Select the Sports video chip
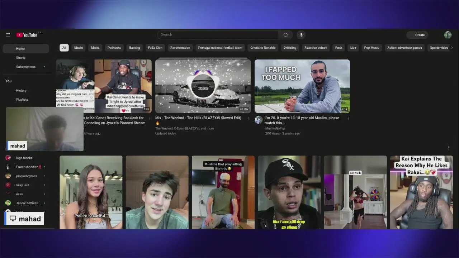459x258 pixels. click(439, 48)
